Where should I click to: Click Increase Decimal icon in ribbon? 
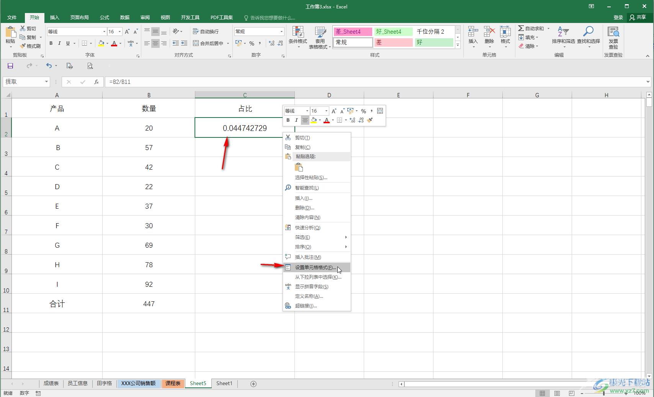[x=271, y=43]
